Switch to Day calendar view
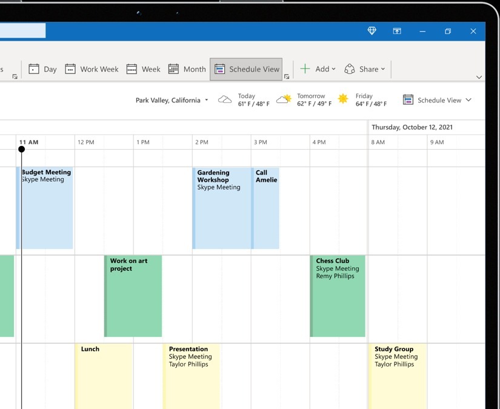Viewport: 500px width, 409px height. (42, 69)
